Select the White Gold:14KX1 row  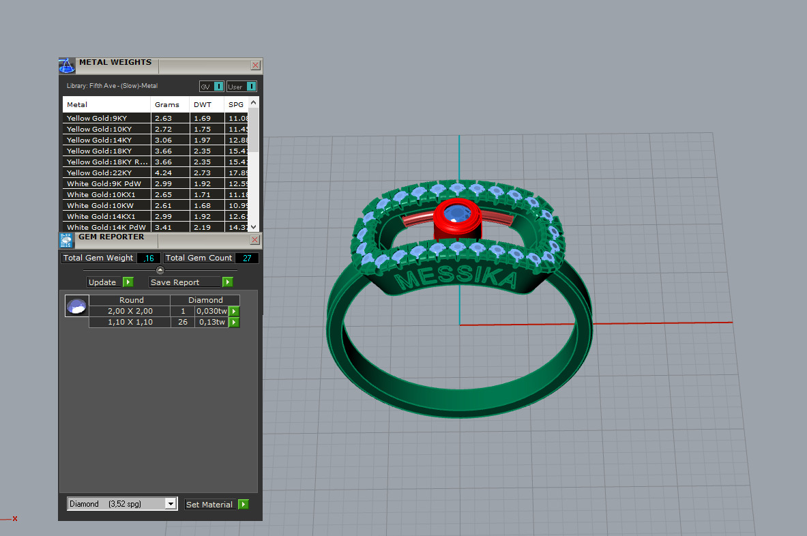156,217
